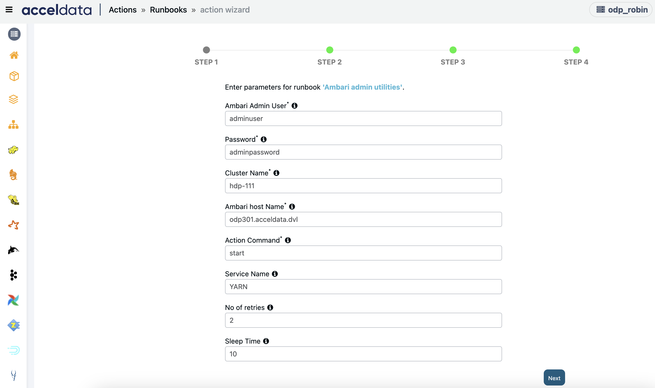Show info for Cluster Name
655x388 pixels.
tap(277, 173)
